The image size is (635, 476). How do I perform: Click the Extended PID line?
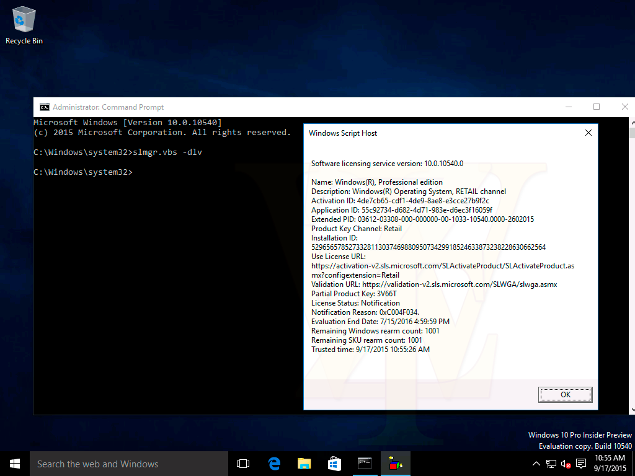[422, 219]
